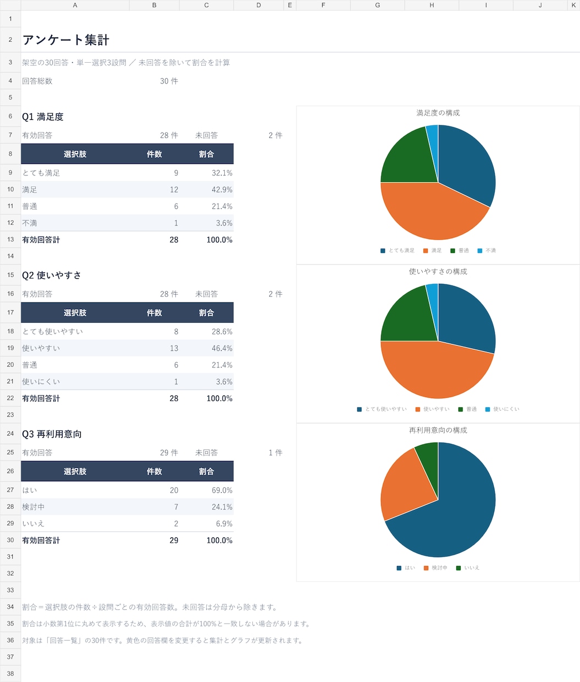Select column D header
The image size is (580, 682).
pos(258,5)
